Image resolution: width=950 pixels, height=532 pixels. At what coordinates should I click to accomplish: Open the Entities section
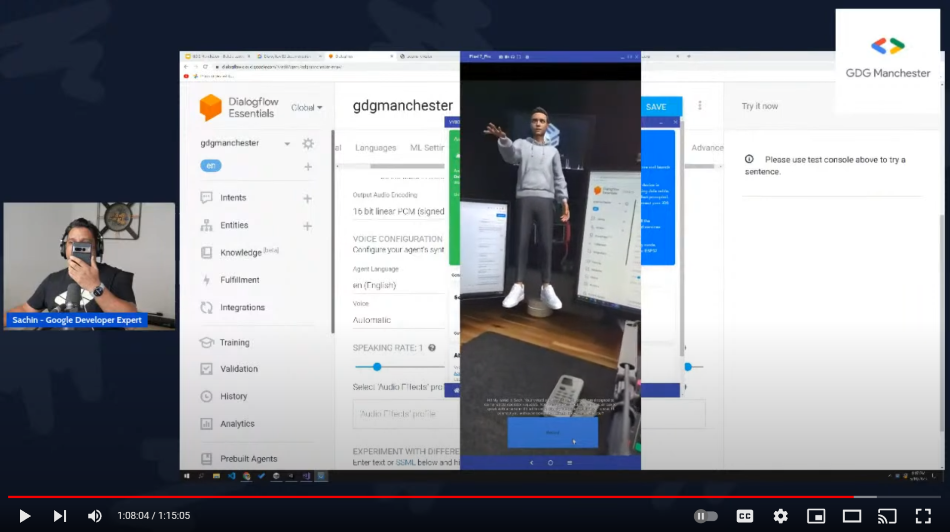234,225
